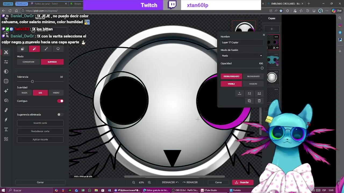Click Cerrar below the cutout panel
Image resolution: width=344 pixels, height=193 pixels.
click(40, 182)
